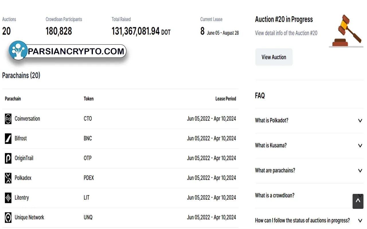Click the Unique Network logo icon
The width and height of the screenshot is (367, 229).
pos(8,218)
